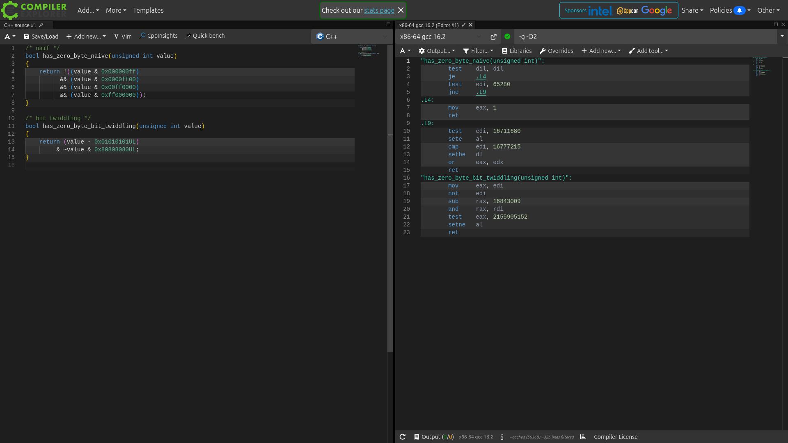This screenshot has width=788, height=443.
Task: Select the x86-64 gcc 16.2 compiler picker
Action: (x=441, y=37)
